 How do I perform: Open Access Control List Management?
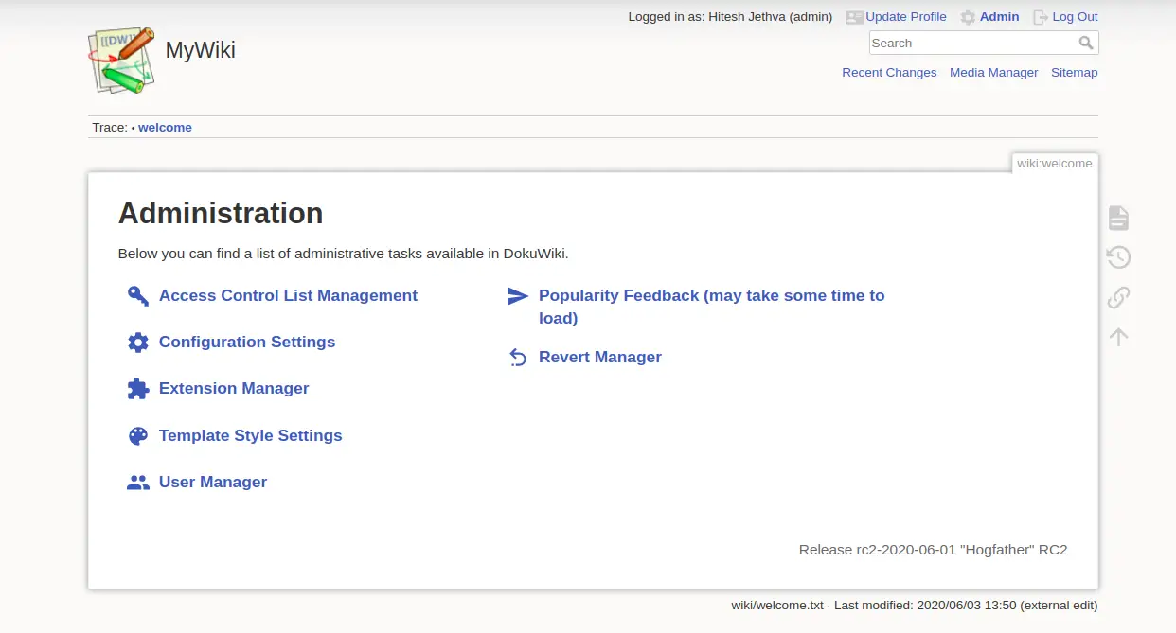tap(288, 296)
